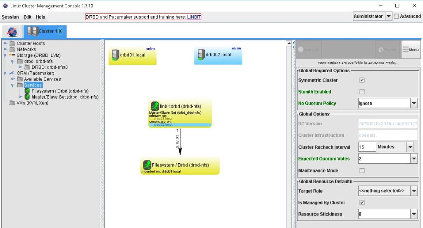The image size is (423, 228).
Task: Expand the Available Services node
Action: point(13,79)
